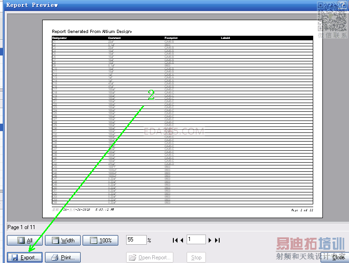The height and width of the screenshot is (263, 349).
Task: Go to the first page arrow
Action: pyautogui.click(x=175, y=241)
